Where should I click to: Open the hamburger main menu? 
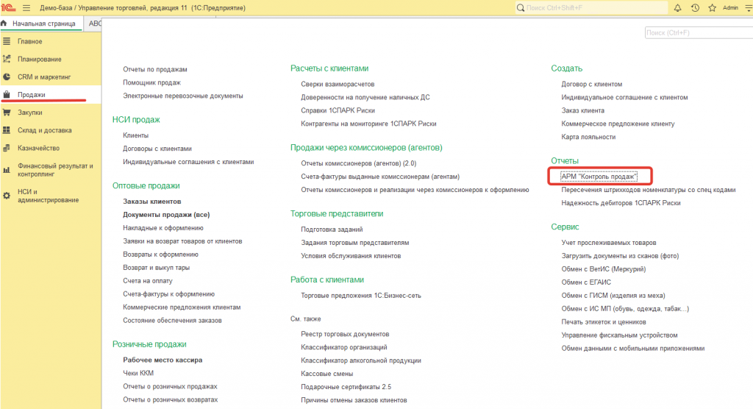pos(26,7)
